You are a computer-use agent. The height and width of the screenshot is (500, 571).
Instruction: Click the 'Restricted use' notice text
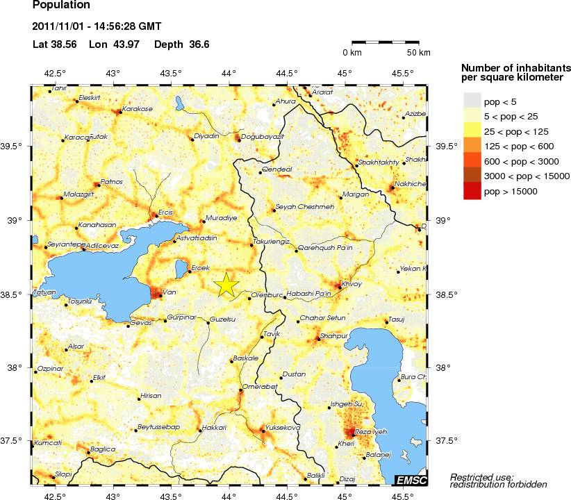tap(481, 476)
